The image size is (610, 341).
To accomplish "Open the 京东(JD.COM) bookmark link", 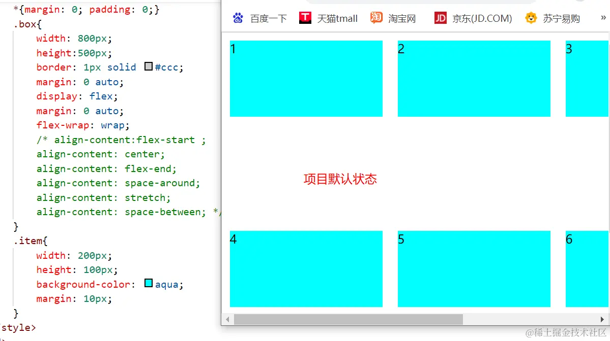I will [482, 18].
